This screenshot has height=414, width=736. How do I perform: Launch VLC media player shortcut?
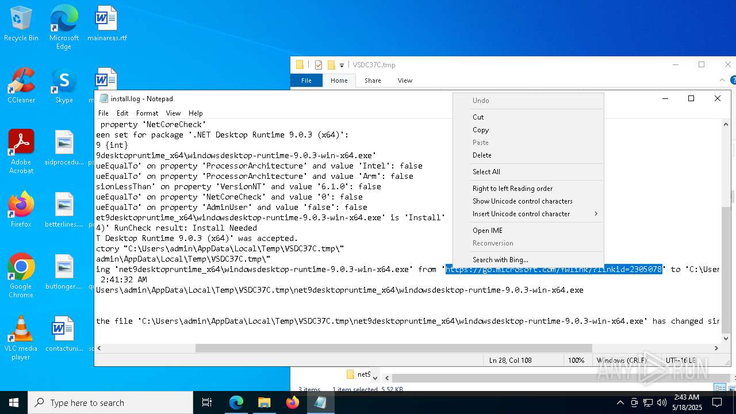[x=21, y=338]
